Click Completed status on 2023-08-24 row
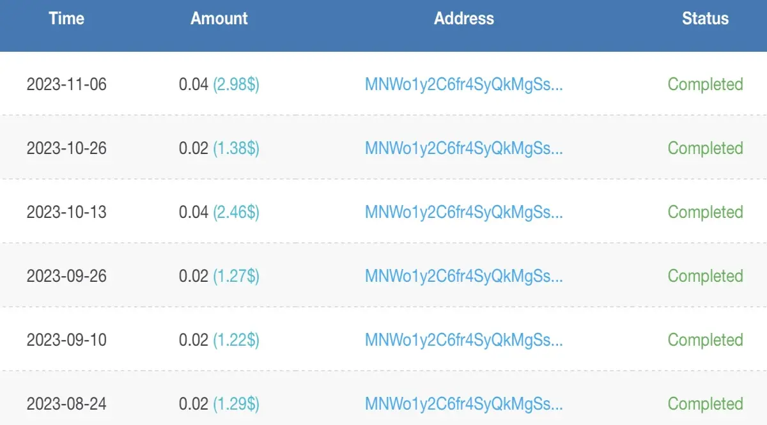The image size is (767, 425). [x=706, y=404]
